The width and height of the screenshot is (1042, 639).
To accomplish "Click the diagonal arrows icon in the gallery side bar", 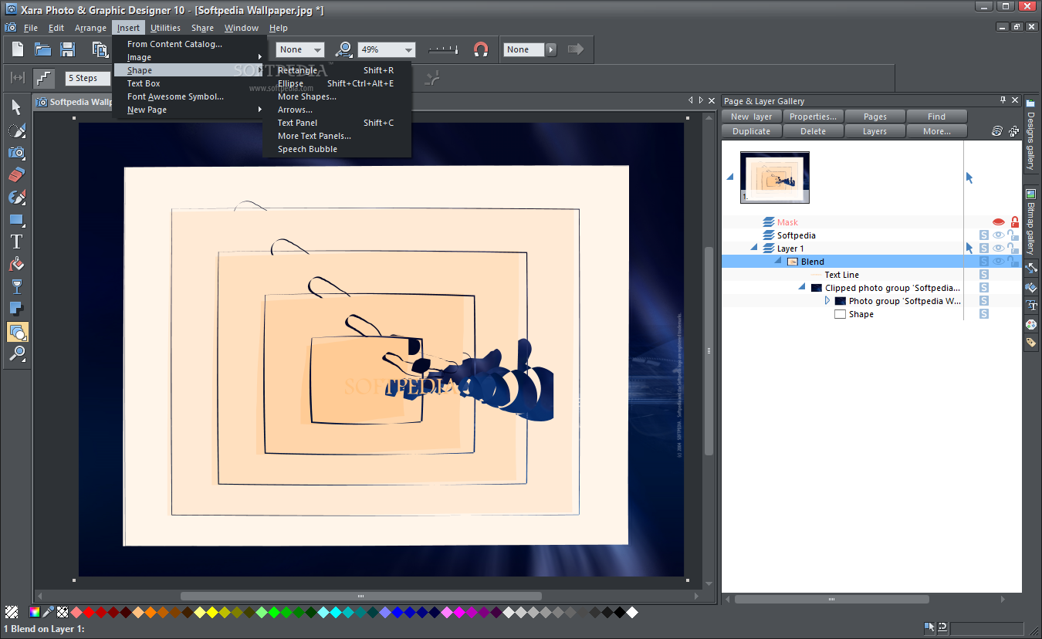I will coord(1031,269).
